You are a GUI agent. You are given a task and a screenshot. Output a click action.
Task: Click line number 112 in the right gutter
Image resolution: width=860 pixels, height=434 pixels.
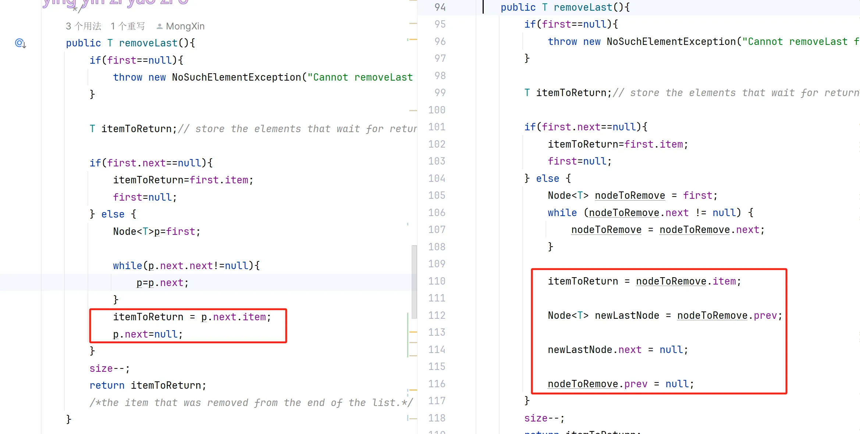click(x=437, y=315)
